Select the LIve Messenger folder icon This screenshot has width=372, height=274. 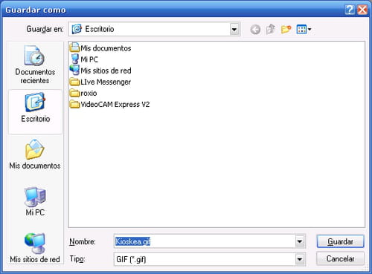(74, 82)
